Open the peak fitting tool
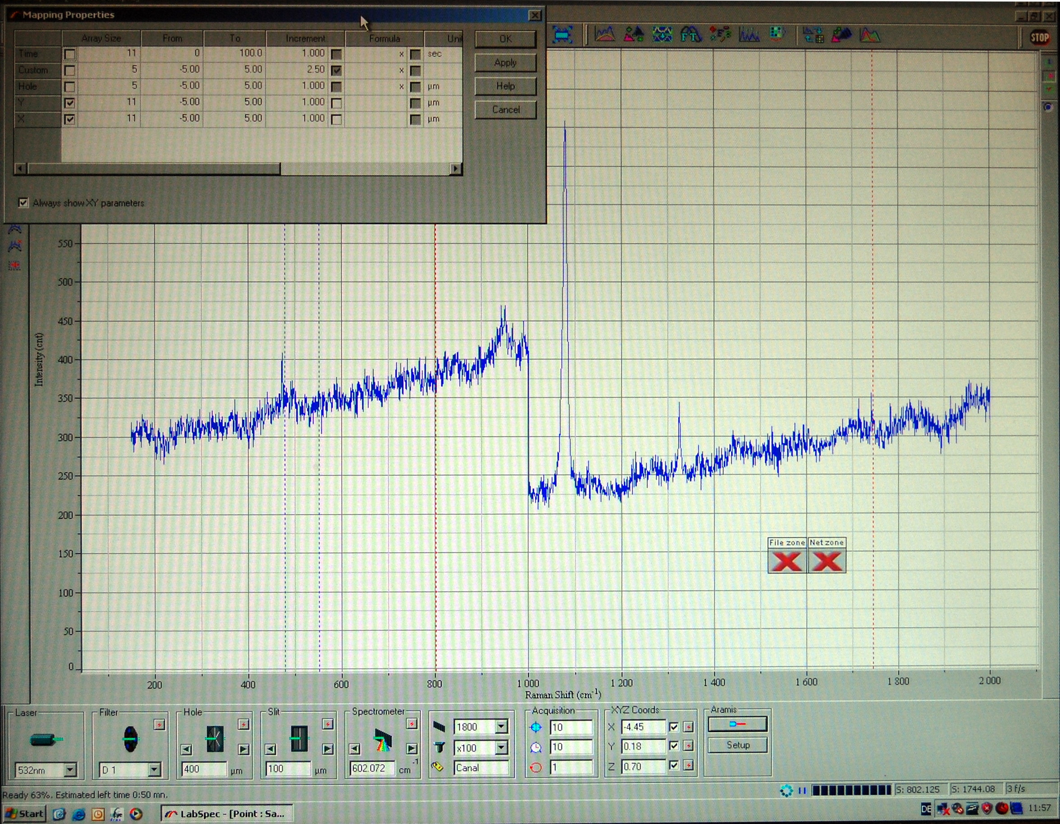1060x824 pixels. (749, 34)
